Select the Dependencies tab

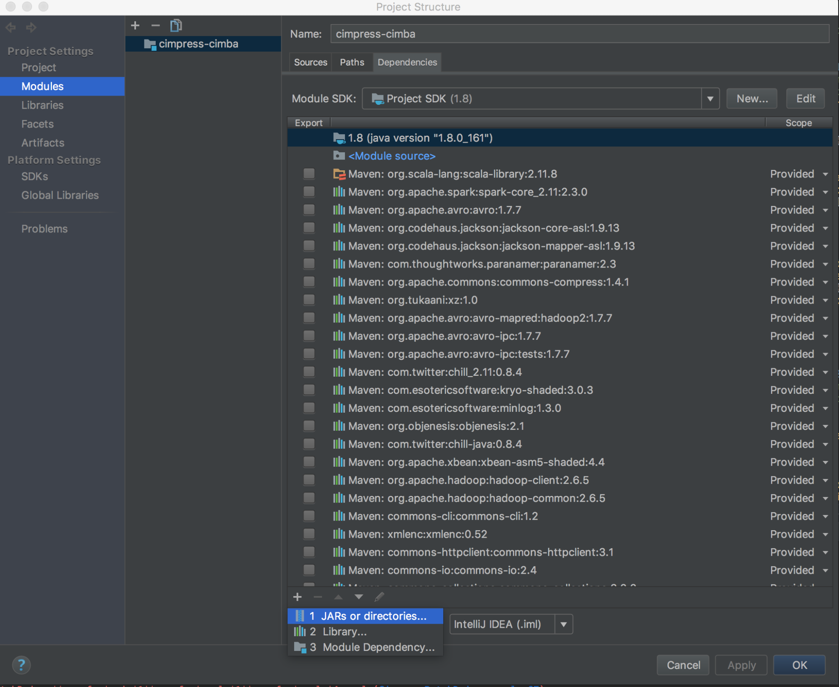[x=408, y=62]
